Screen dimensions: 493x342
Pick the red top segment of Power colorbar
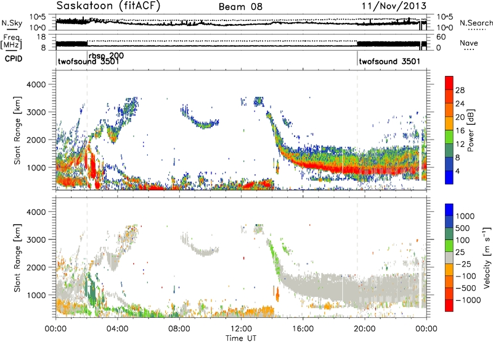449,83
